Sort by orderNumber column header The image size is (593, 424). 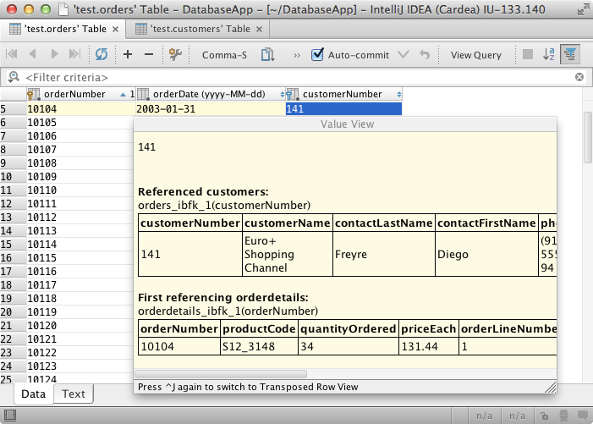[80, 94]
